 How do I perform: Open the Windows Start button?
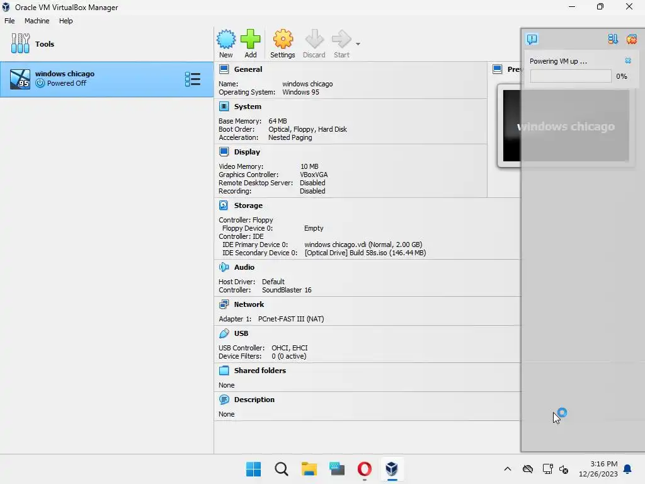tap(253, 469)
